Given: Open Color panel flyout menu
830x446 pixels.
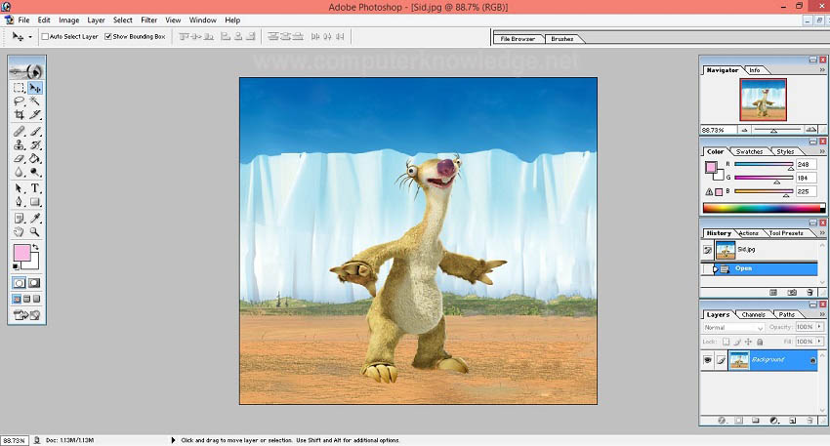Looking at the screenshot, I should point(822,151).
